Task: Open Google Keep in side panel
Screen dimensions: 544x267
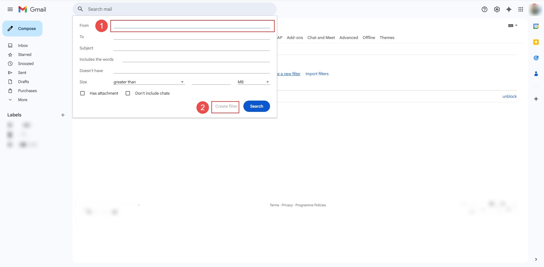Action: coord(536,42)
